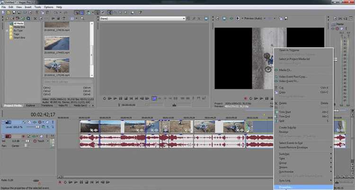Toggle Auto Ripple in toolbar
This screenshot has height=190, width=355.
pyautogui.click(x=88, y=13)
